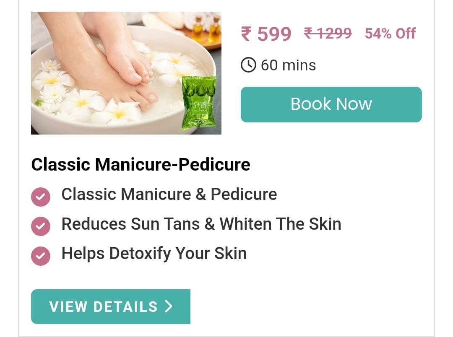
Task: Click the struck-through ₹1299 original price
Action: tap(328, 33)
